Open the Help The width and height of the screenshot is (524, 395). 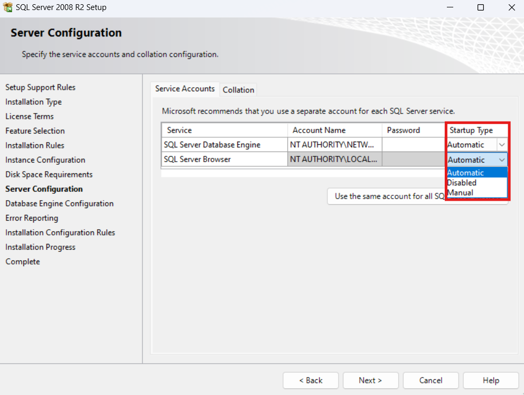pyautogui.click(x=490, y=380)
